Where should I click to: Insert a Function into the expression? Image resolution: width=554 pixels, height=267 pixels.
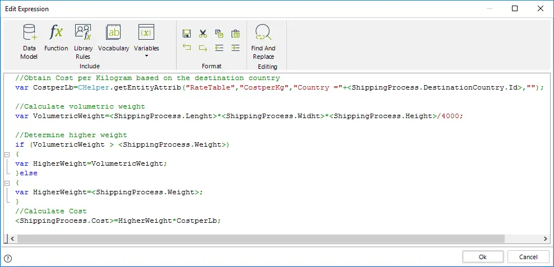point(56,38)
